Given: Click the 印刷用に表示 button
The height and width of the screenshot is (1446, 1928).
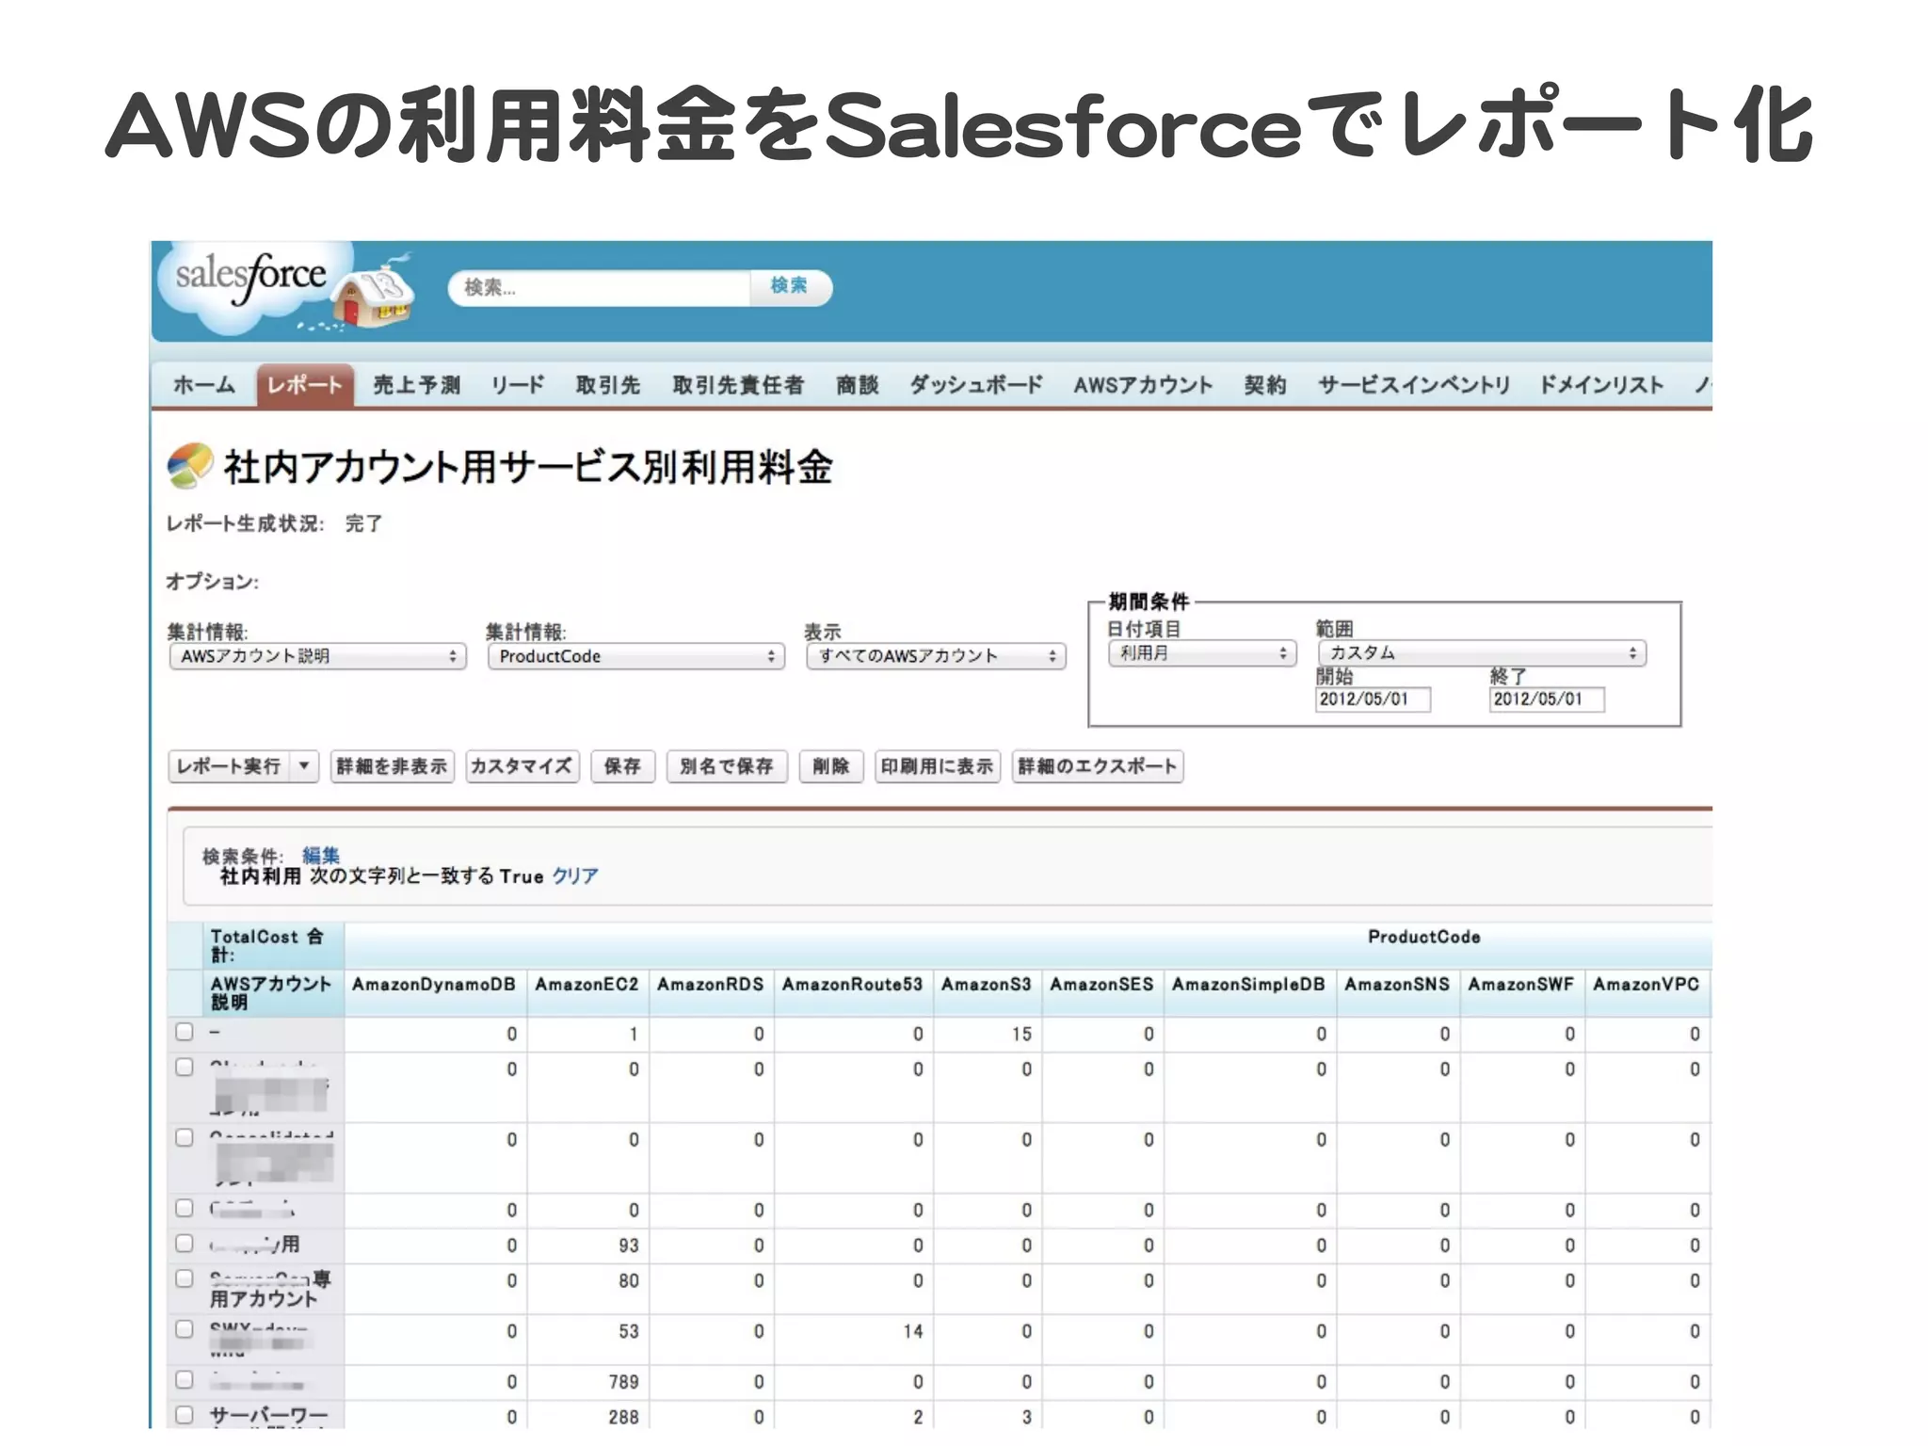Looking at the screenshot, I should click(937, 766).
